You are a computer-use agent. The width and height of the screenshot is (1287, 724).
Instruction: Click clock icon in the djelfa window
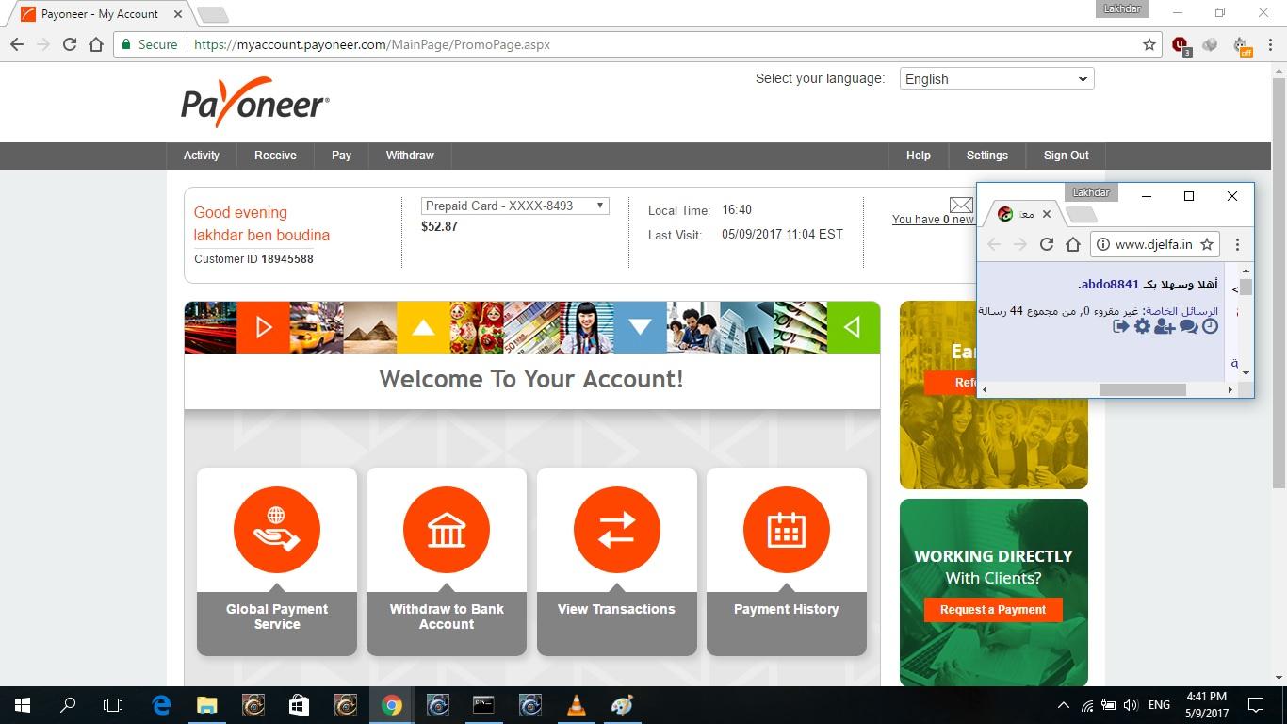1211,326
